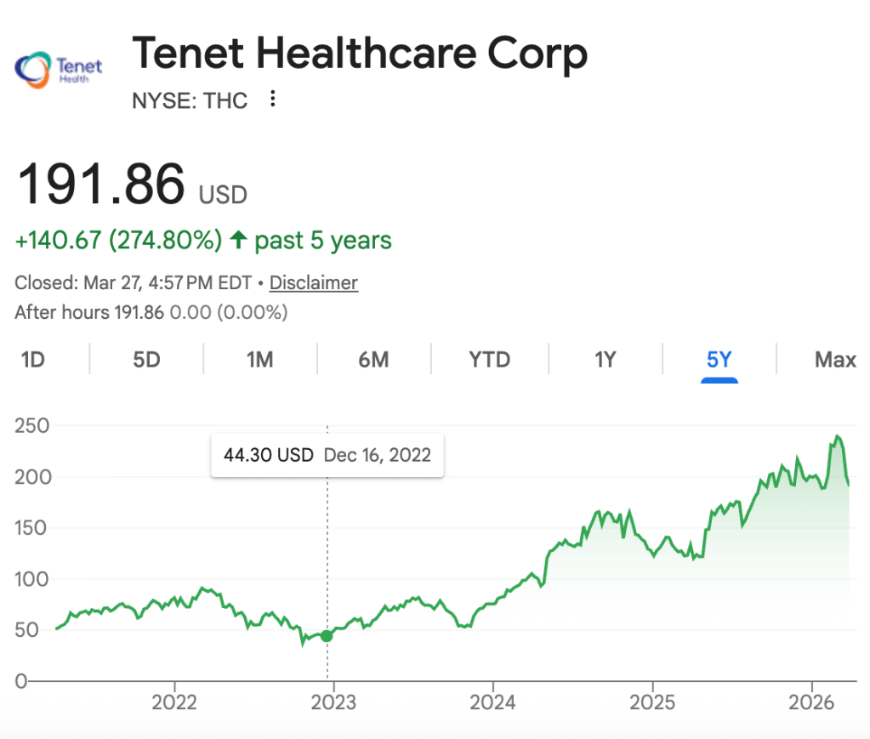Screen dimensions: 870x739
Task: Show the 1M chart range
Action: pos(259,360)
